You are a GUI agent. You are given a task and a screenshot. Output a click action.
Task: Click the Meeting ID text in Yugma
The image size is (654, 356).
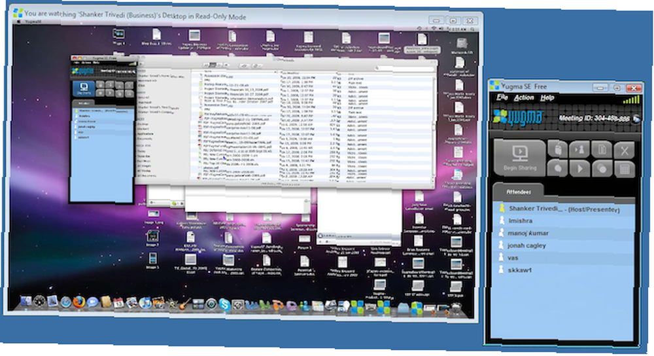[594, 118]
